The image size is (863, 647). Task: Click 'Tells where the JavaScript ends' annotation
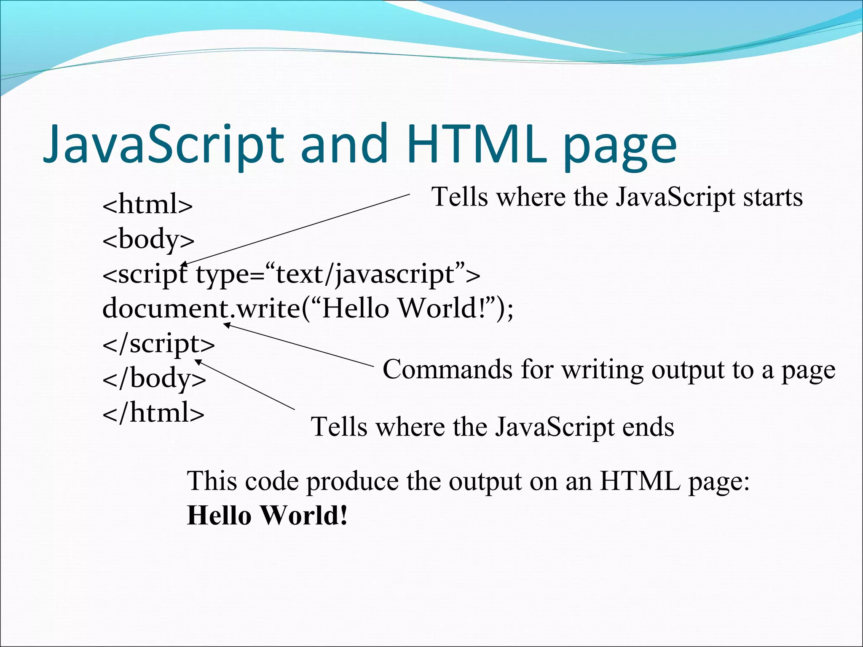(x=492, y=427)
